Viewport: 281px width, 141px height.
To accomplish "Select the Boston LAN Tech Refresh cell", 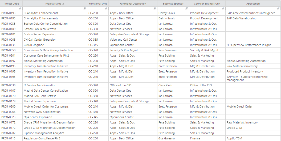I will pos(55,29).
